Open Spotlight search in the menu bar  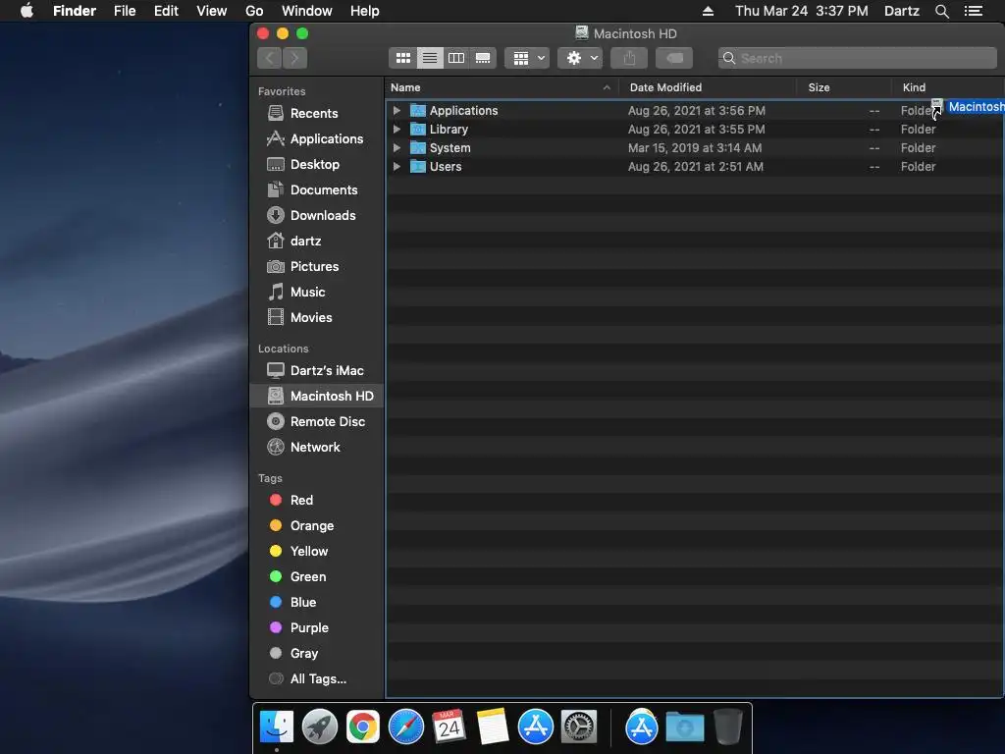[941, 11]
